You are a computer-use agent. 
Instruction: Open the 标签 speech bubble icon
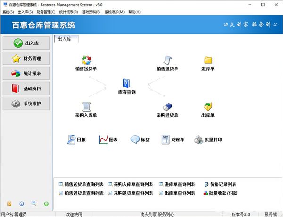[x=135, y=139]
